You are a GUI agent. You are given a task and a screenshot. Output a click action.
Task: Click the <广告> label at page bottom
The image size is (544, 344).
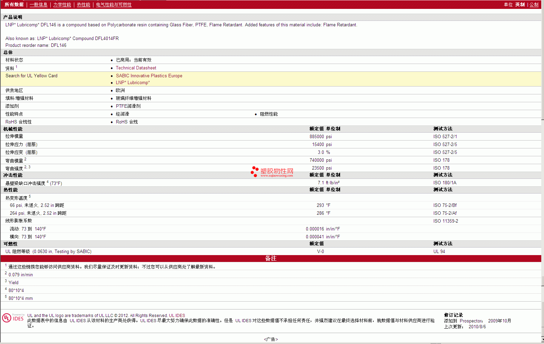(x=271, y=339)
